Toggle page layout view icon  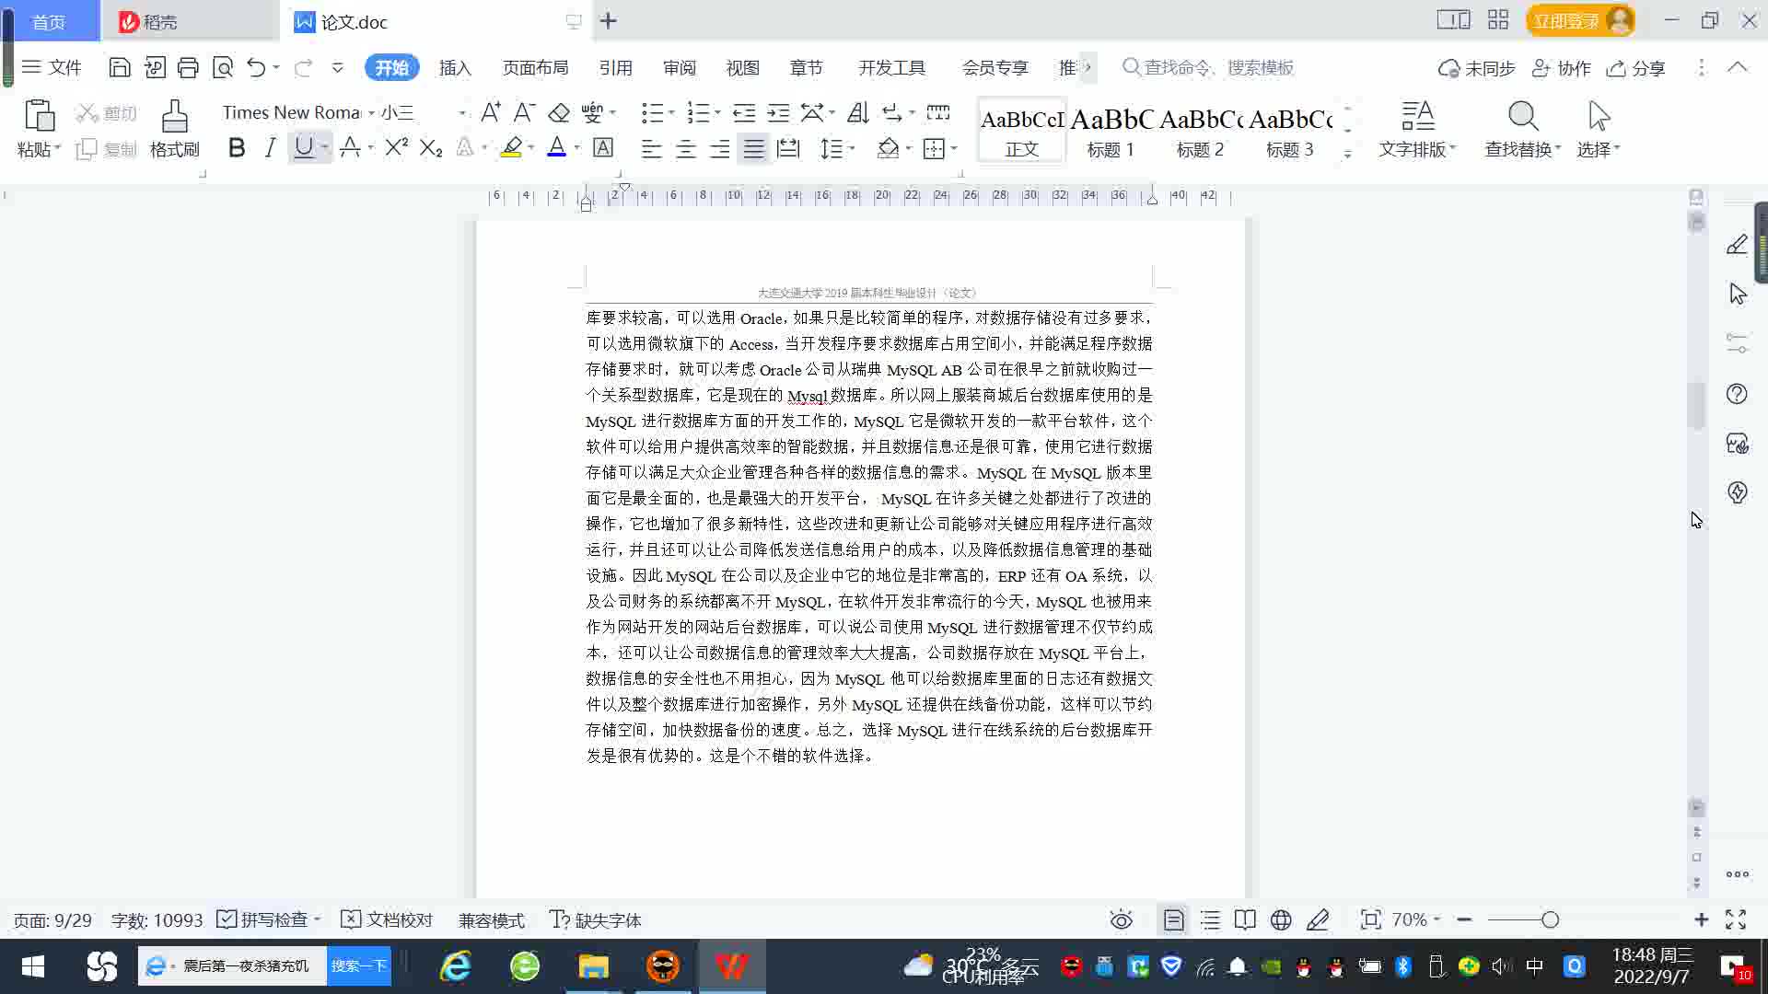click(1173, 919)
